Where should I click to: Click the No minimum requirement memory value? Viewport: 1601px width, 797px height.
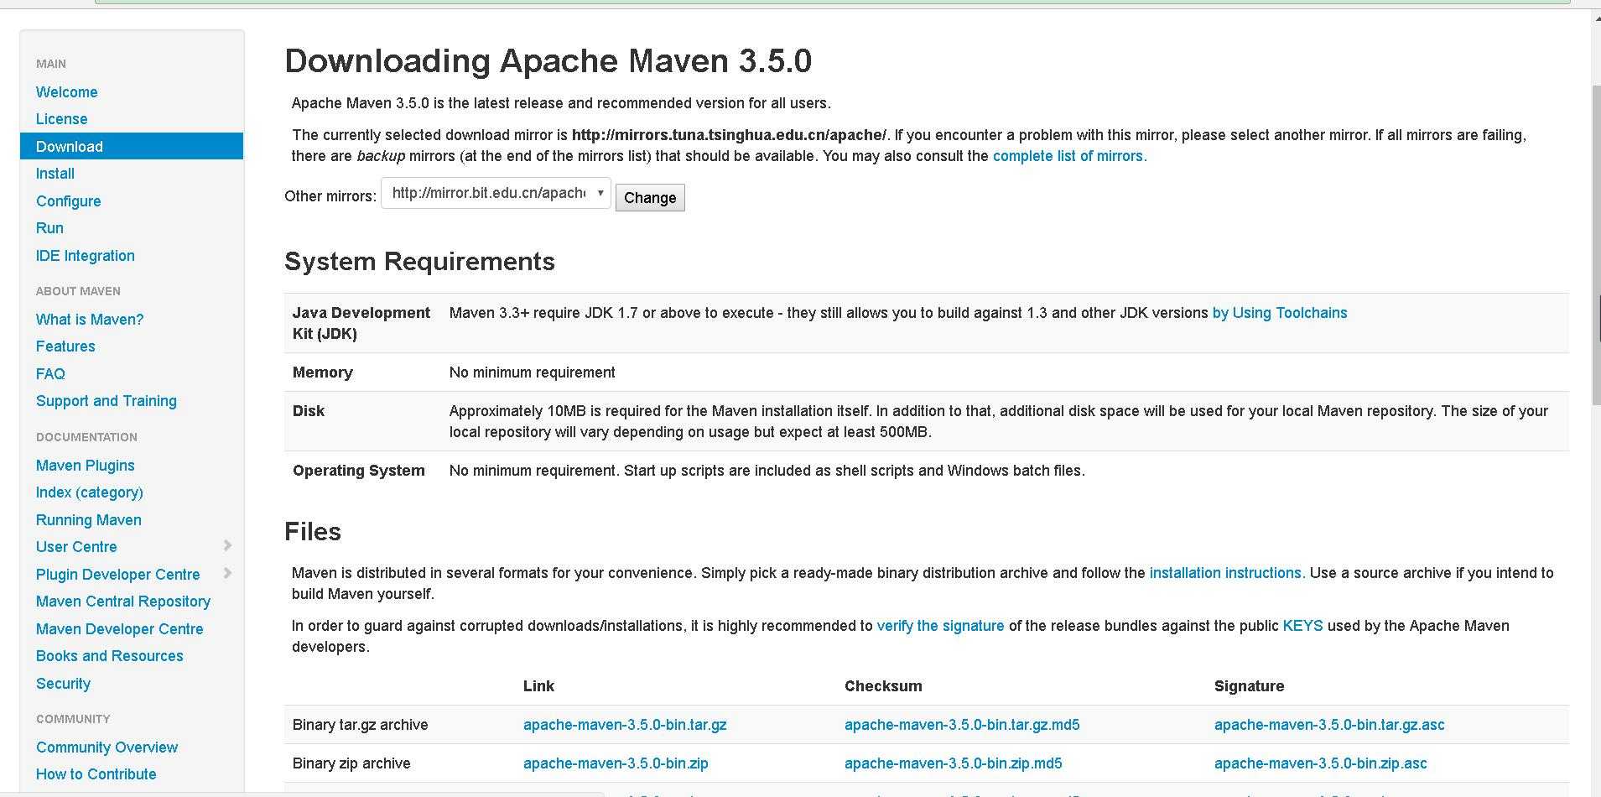pos(533,372)
